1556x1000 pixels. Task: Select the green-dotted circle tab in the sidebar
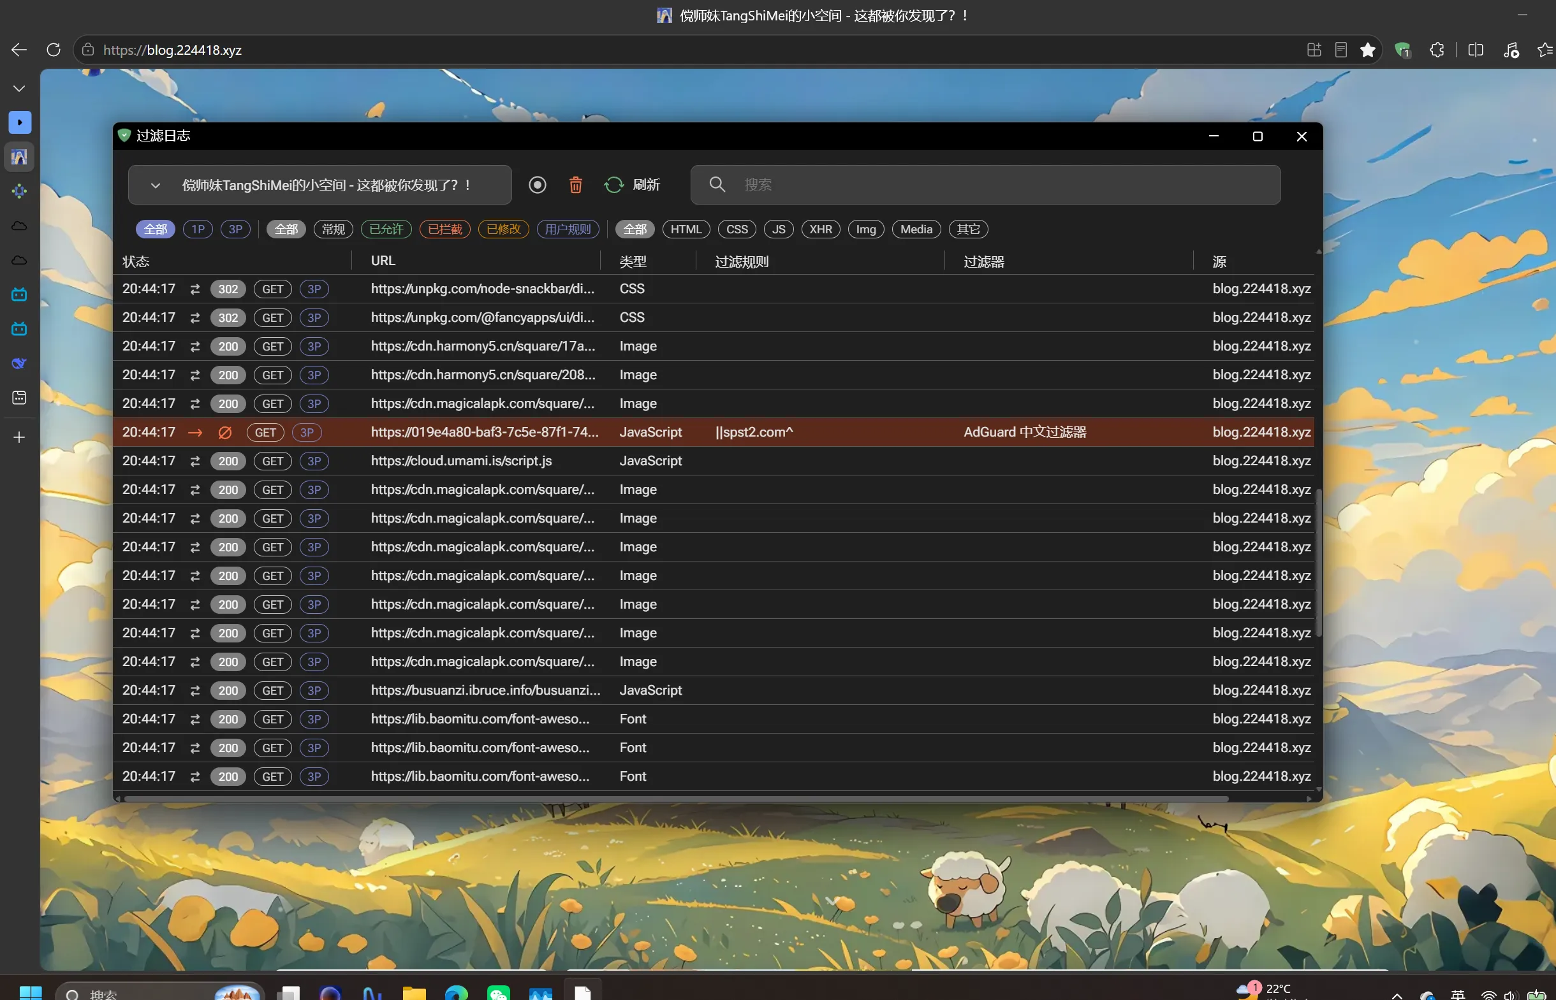click(20, 191)
